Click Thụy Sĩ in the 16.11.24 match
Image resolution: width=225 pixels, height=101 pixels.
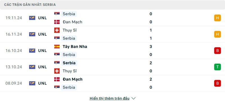(x=69, y=30)
